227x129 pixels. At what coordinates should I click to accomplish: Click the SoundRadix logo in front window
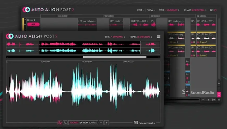pyautogui.click(x=144, y=123)
